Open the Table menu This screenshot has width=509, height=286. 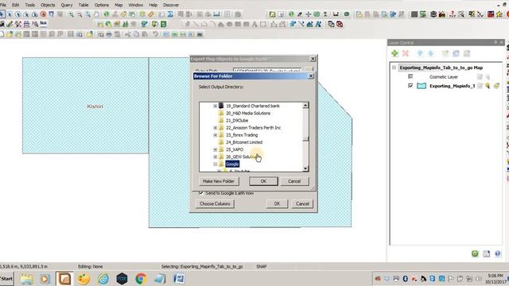tap(84, 5)
